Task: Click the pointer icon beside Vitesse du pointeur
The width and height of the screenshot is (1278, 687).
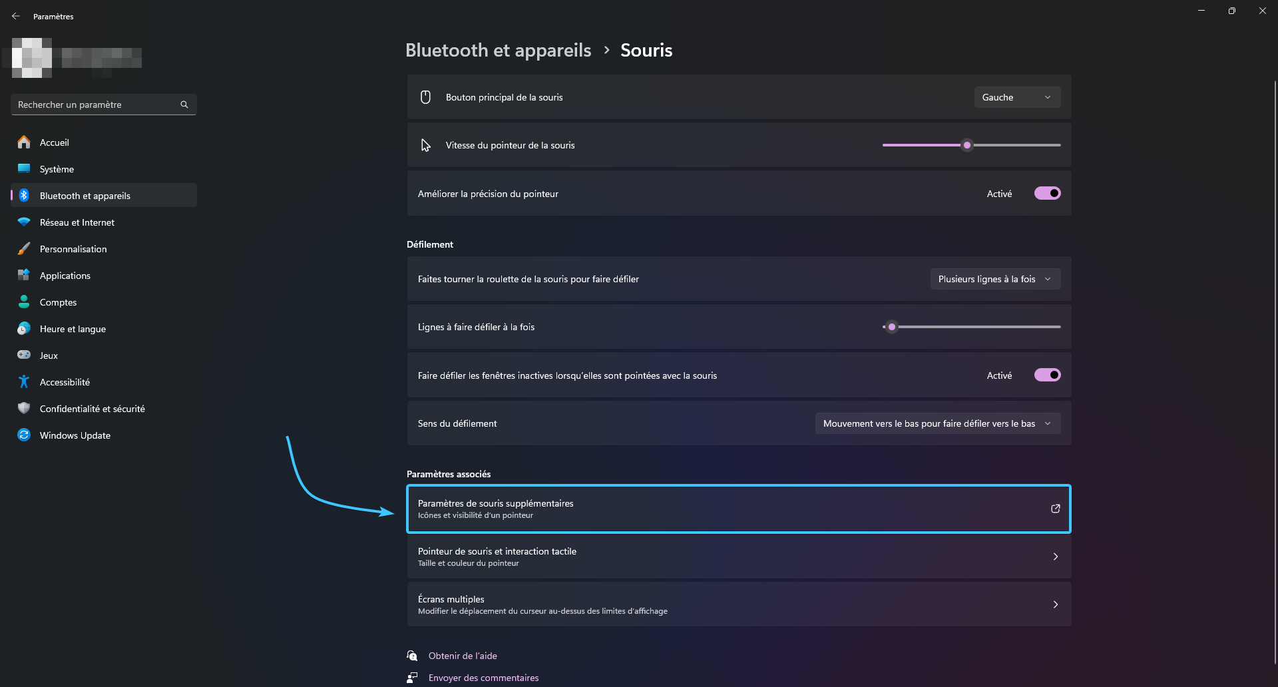Action: click(426, 145)
